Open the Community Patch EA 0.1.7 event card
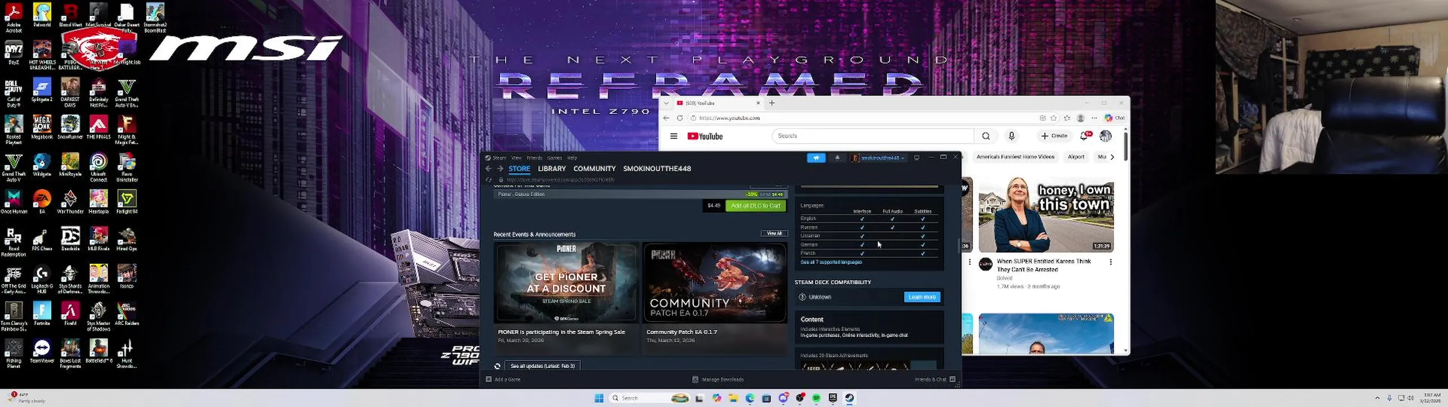This screenshot has height=407, width=1448. pyautogui.click(x=714, y=298)
